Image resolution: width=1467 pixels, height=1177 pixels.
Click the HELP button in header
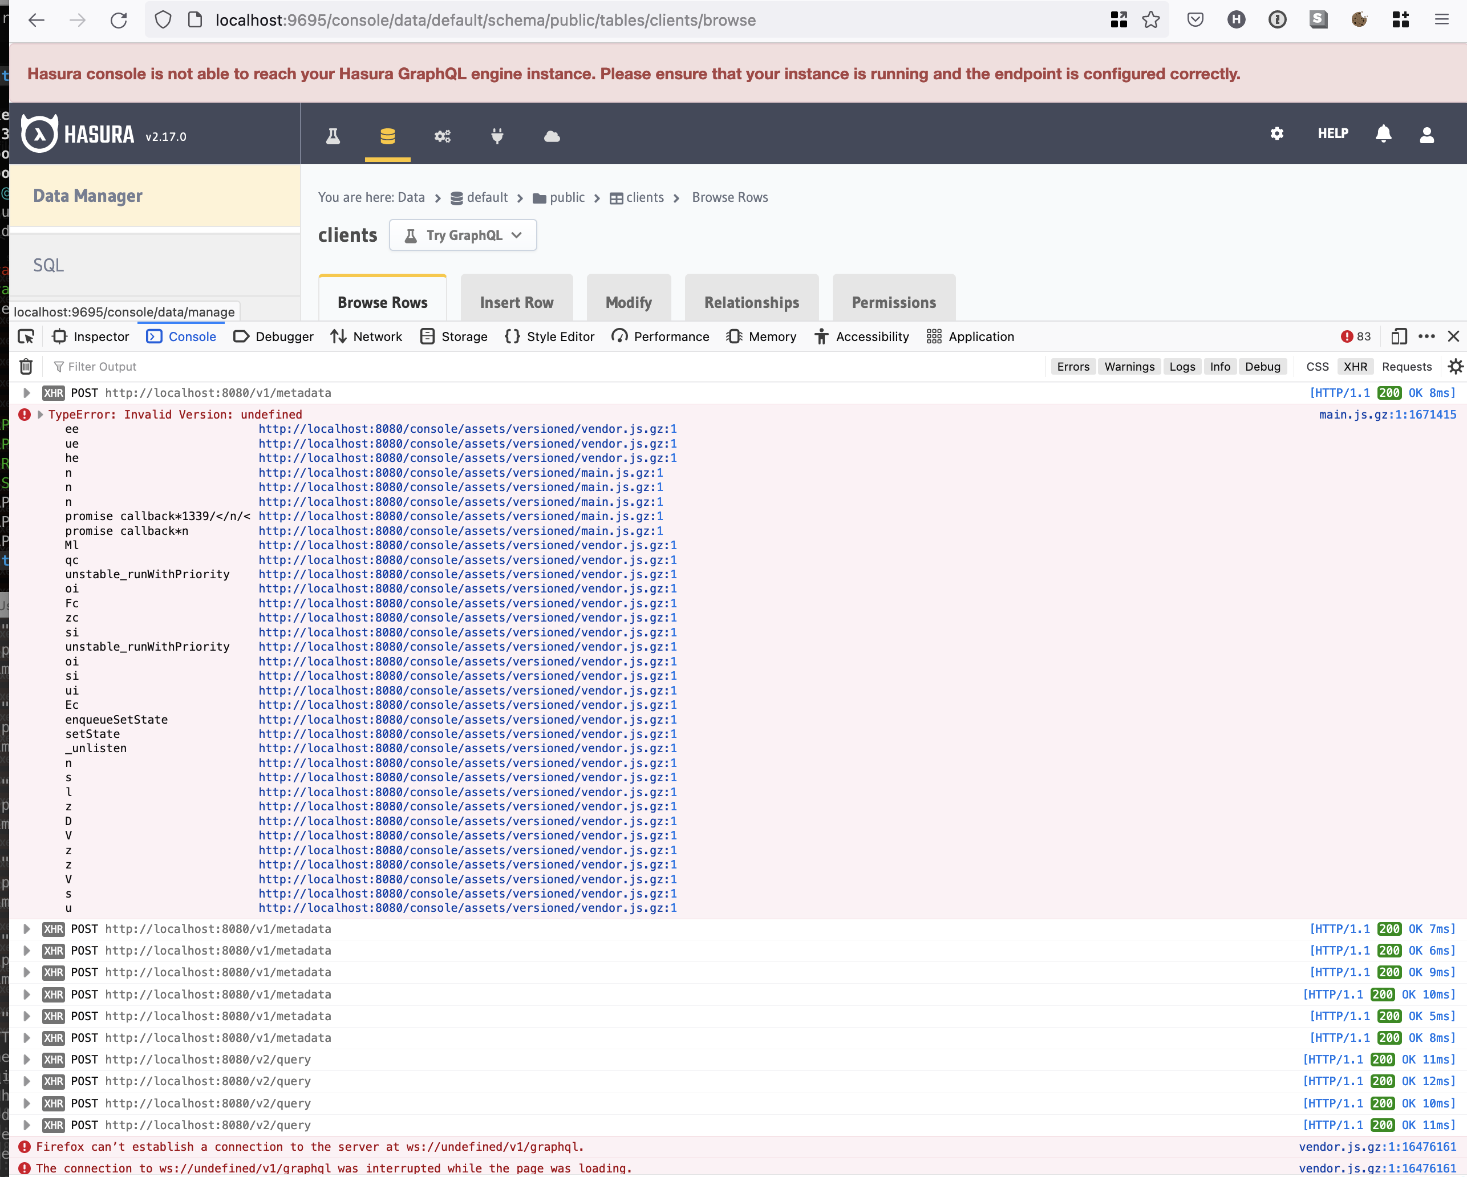tap(1332, 133)
